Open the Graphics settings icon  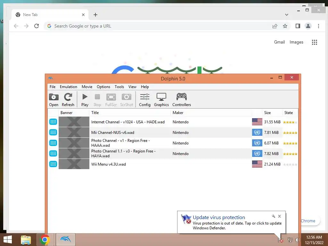click(x=161, y=100)
